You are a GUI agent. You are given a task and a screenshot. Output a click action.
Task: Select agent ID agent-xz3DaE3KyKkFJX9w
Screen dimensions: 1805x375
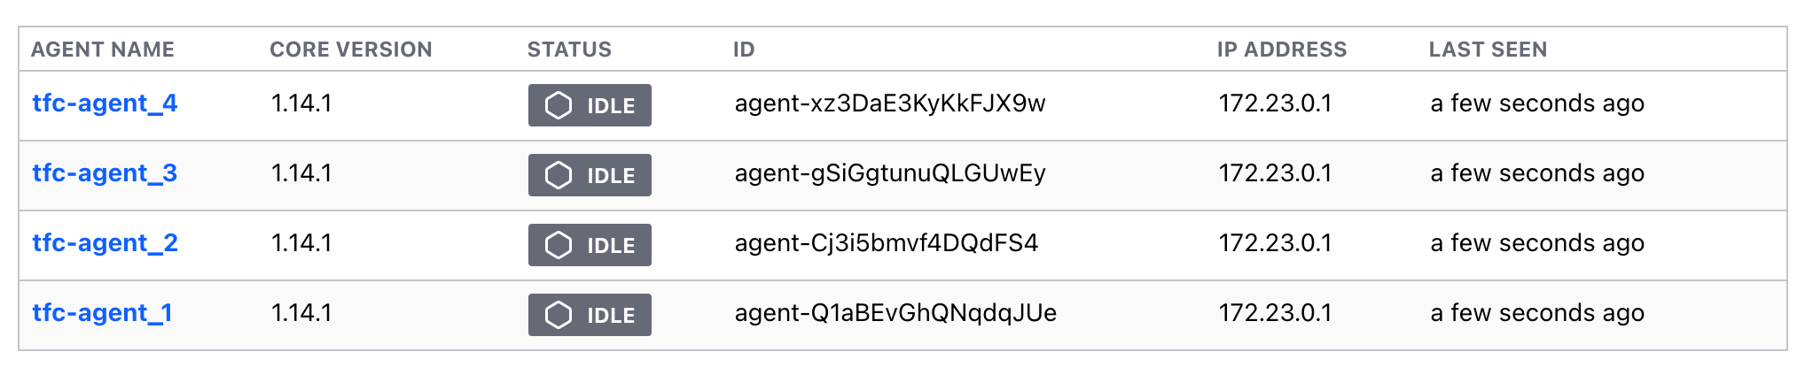tap(890, 103)
